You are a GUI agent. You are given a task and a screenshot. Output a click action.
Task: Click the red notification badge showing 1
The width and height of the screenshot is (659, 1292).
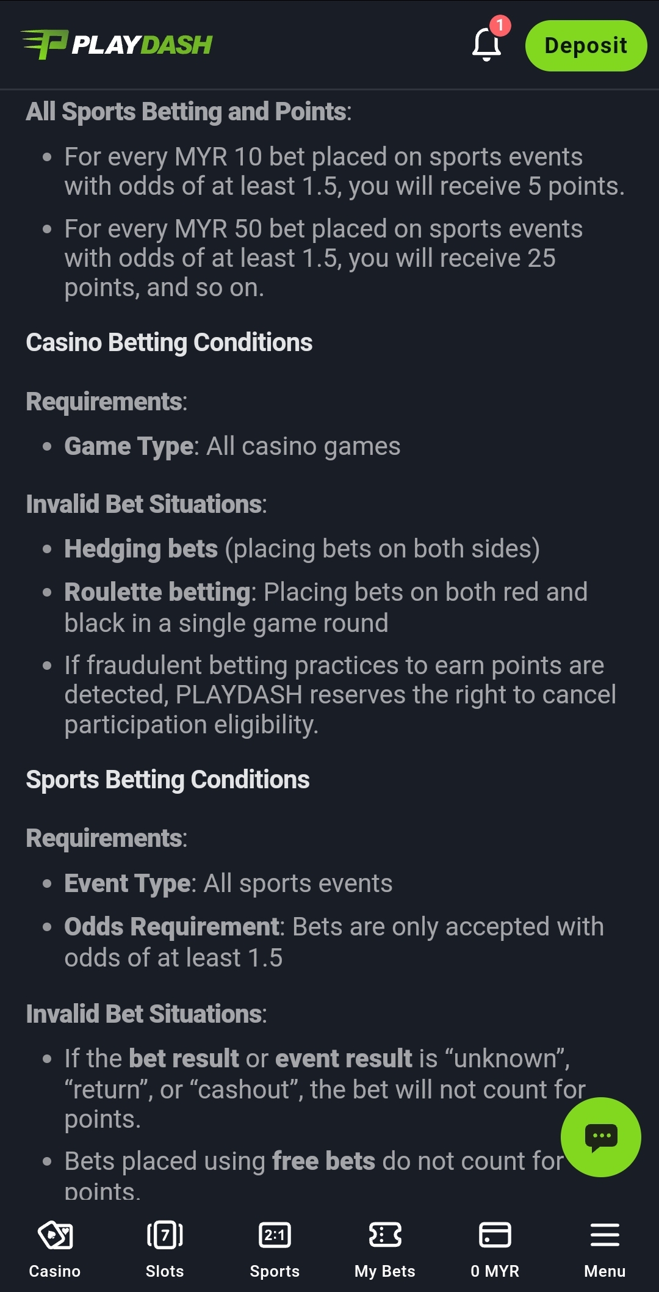(500, 26)
